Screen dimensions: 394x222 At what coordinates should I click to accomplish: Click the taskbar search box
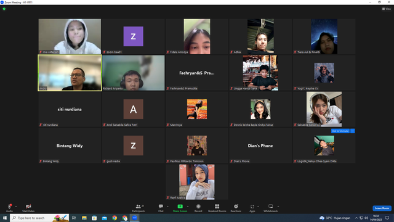pyautogui.click(x=39, y=218)
